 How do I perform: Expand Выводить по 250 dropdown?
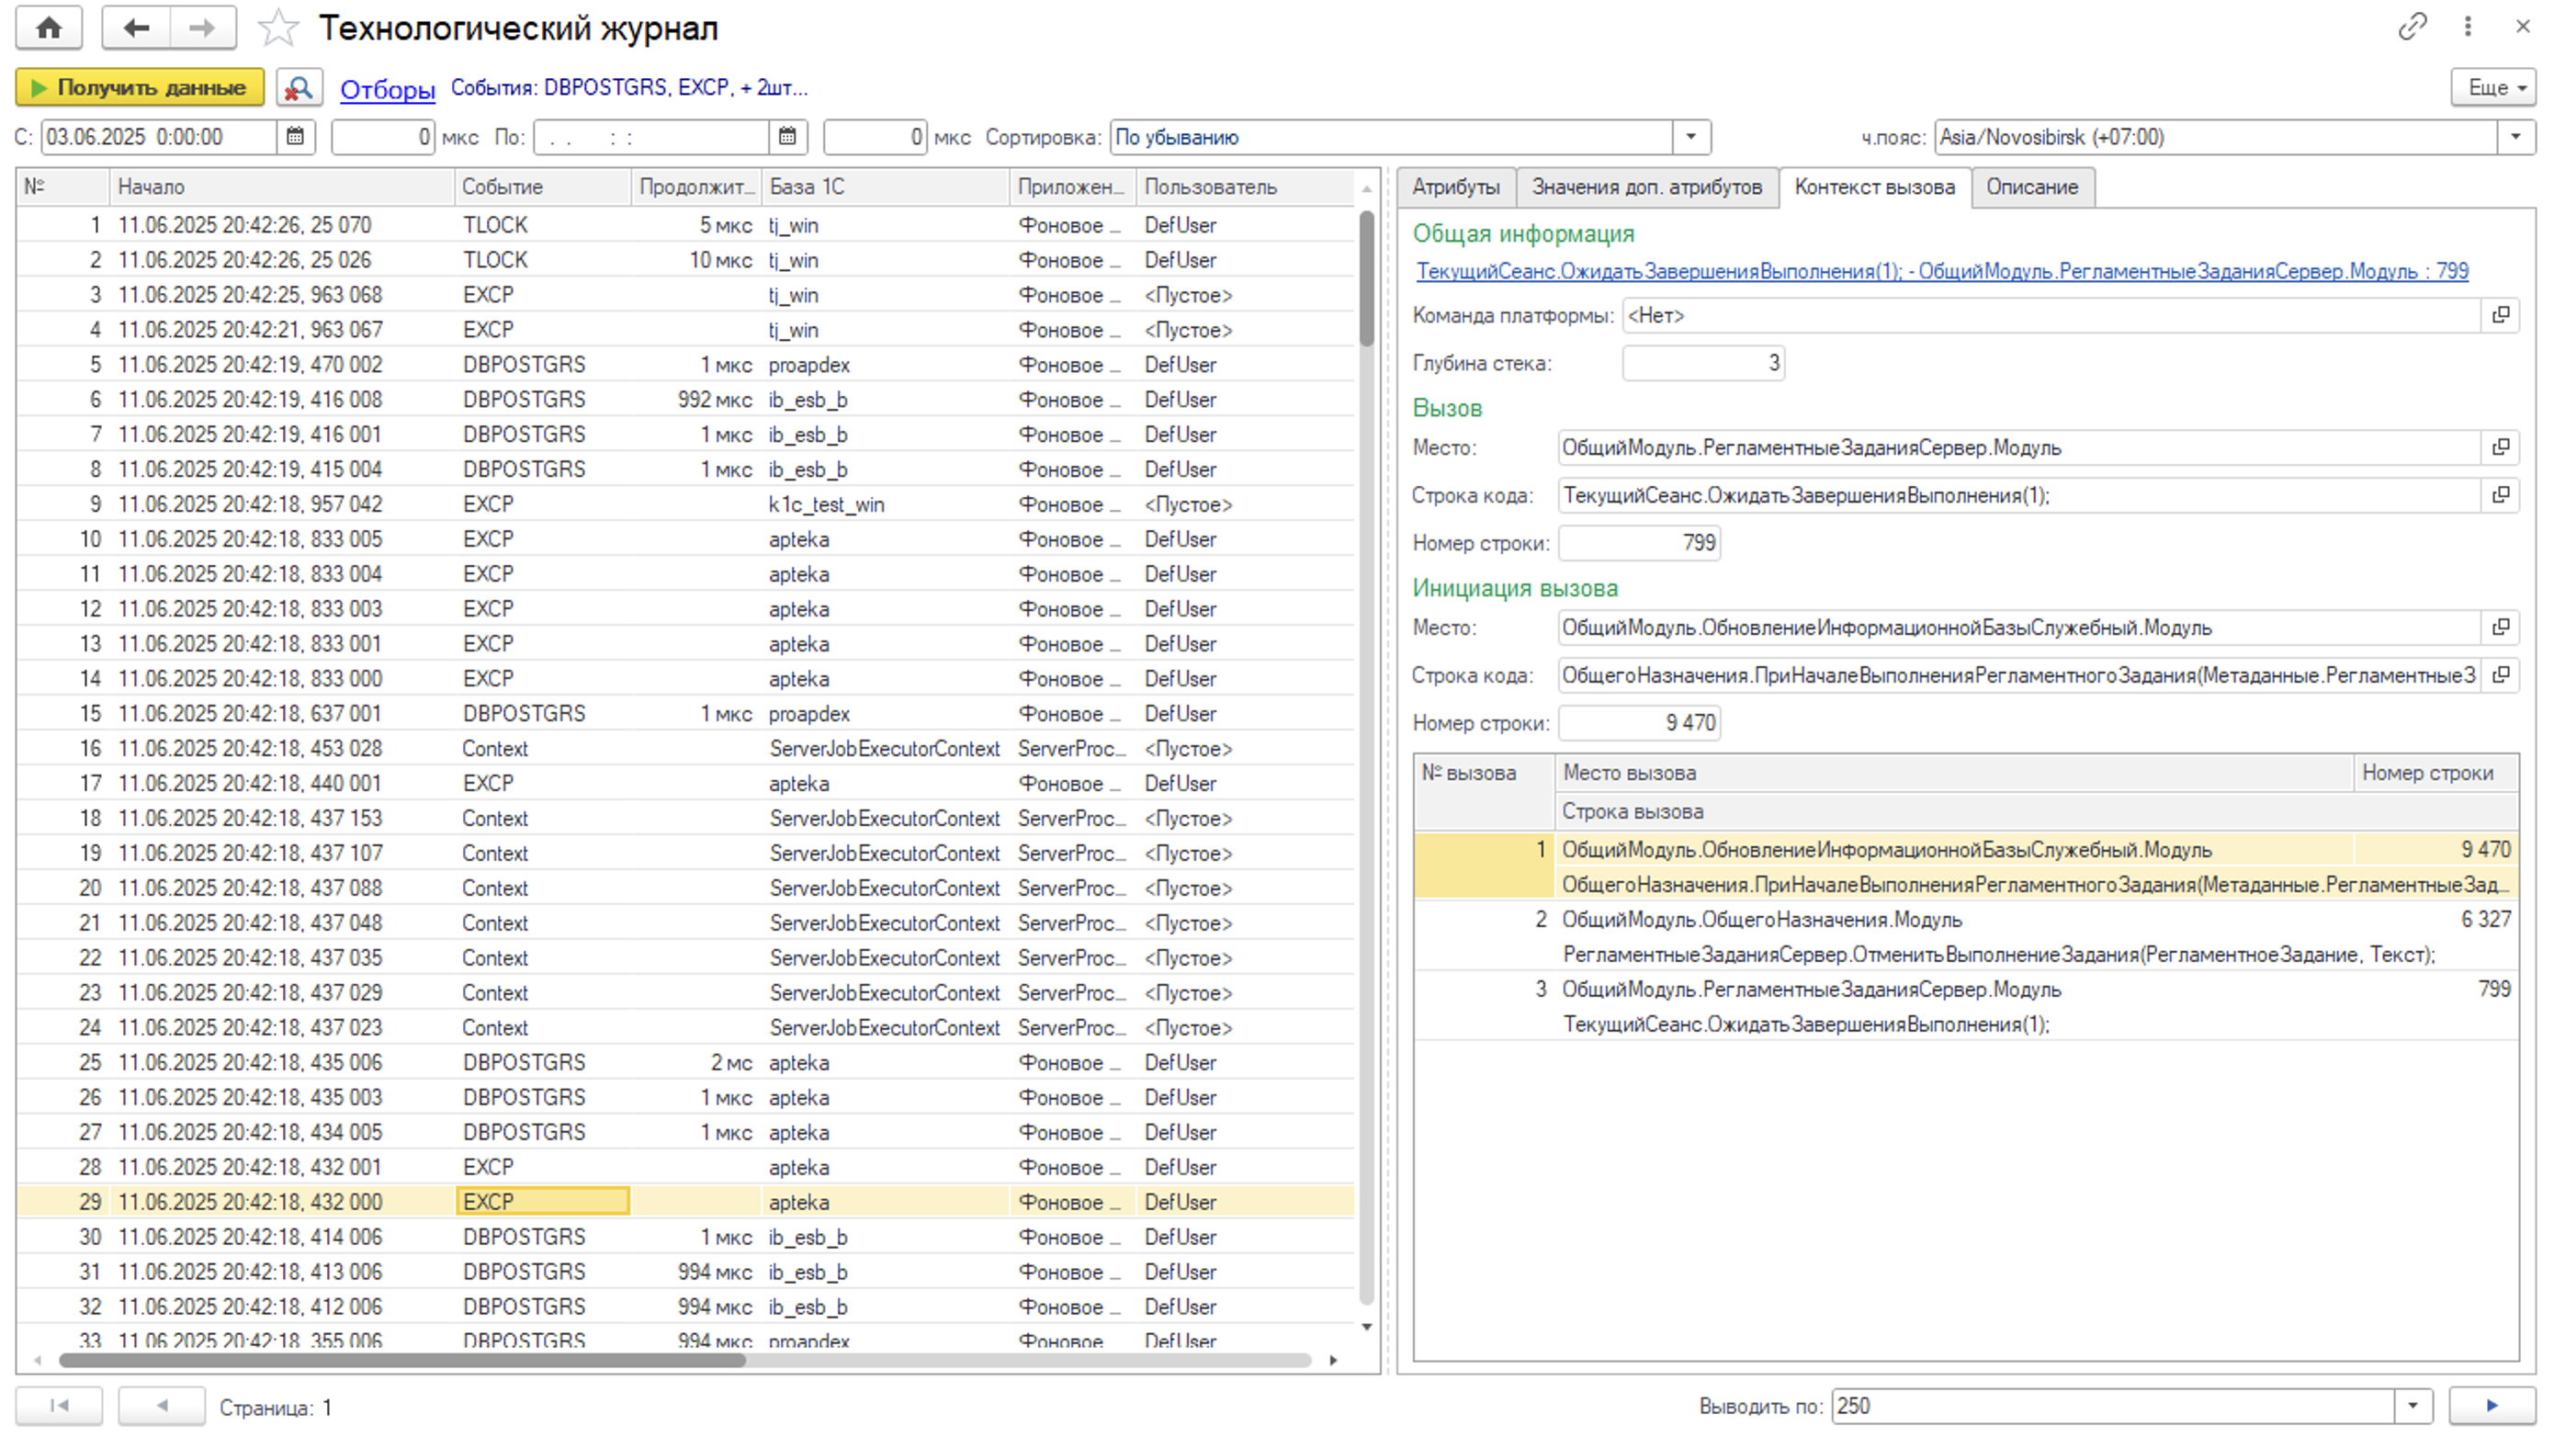tap(2413, 1407)
